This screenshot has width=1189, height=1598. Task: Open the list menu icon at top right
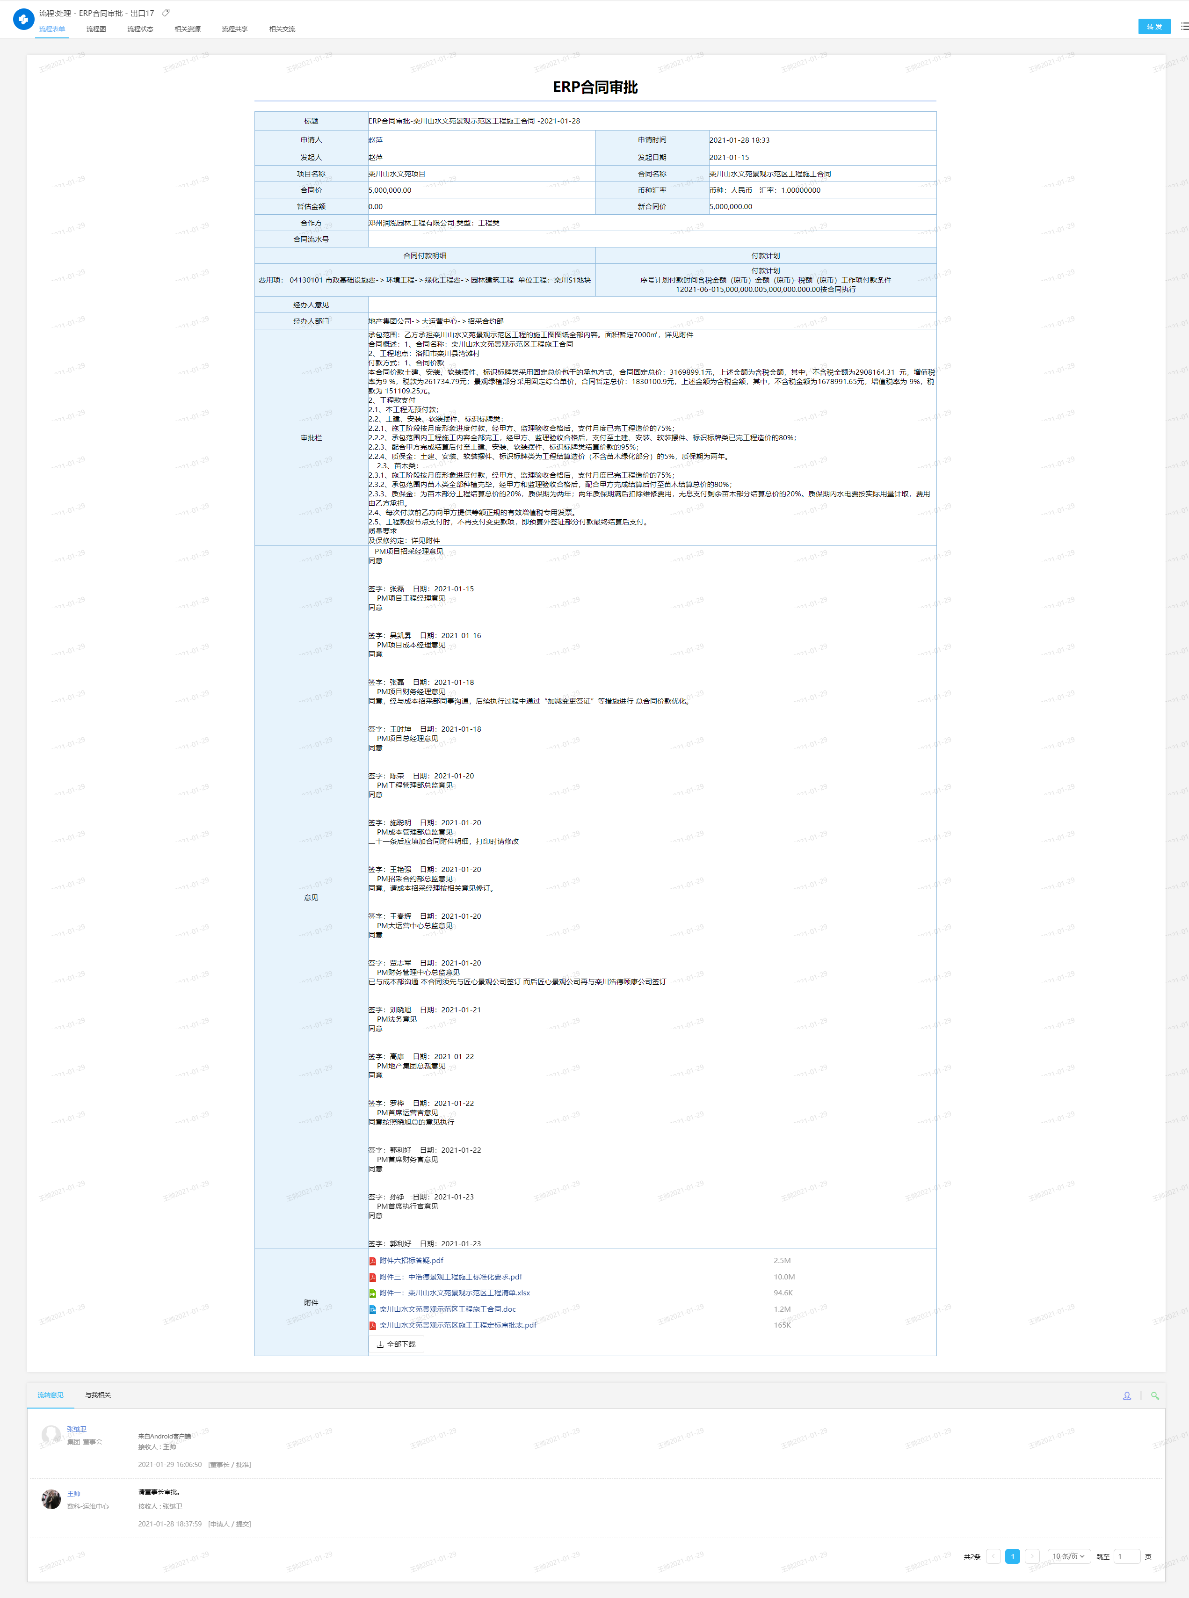point(1184,27)
